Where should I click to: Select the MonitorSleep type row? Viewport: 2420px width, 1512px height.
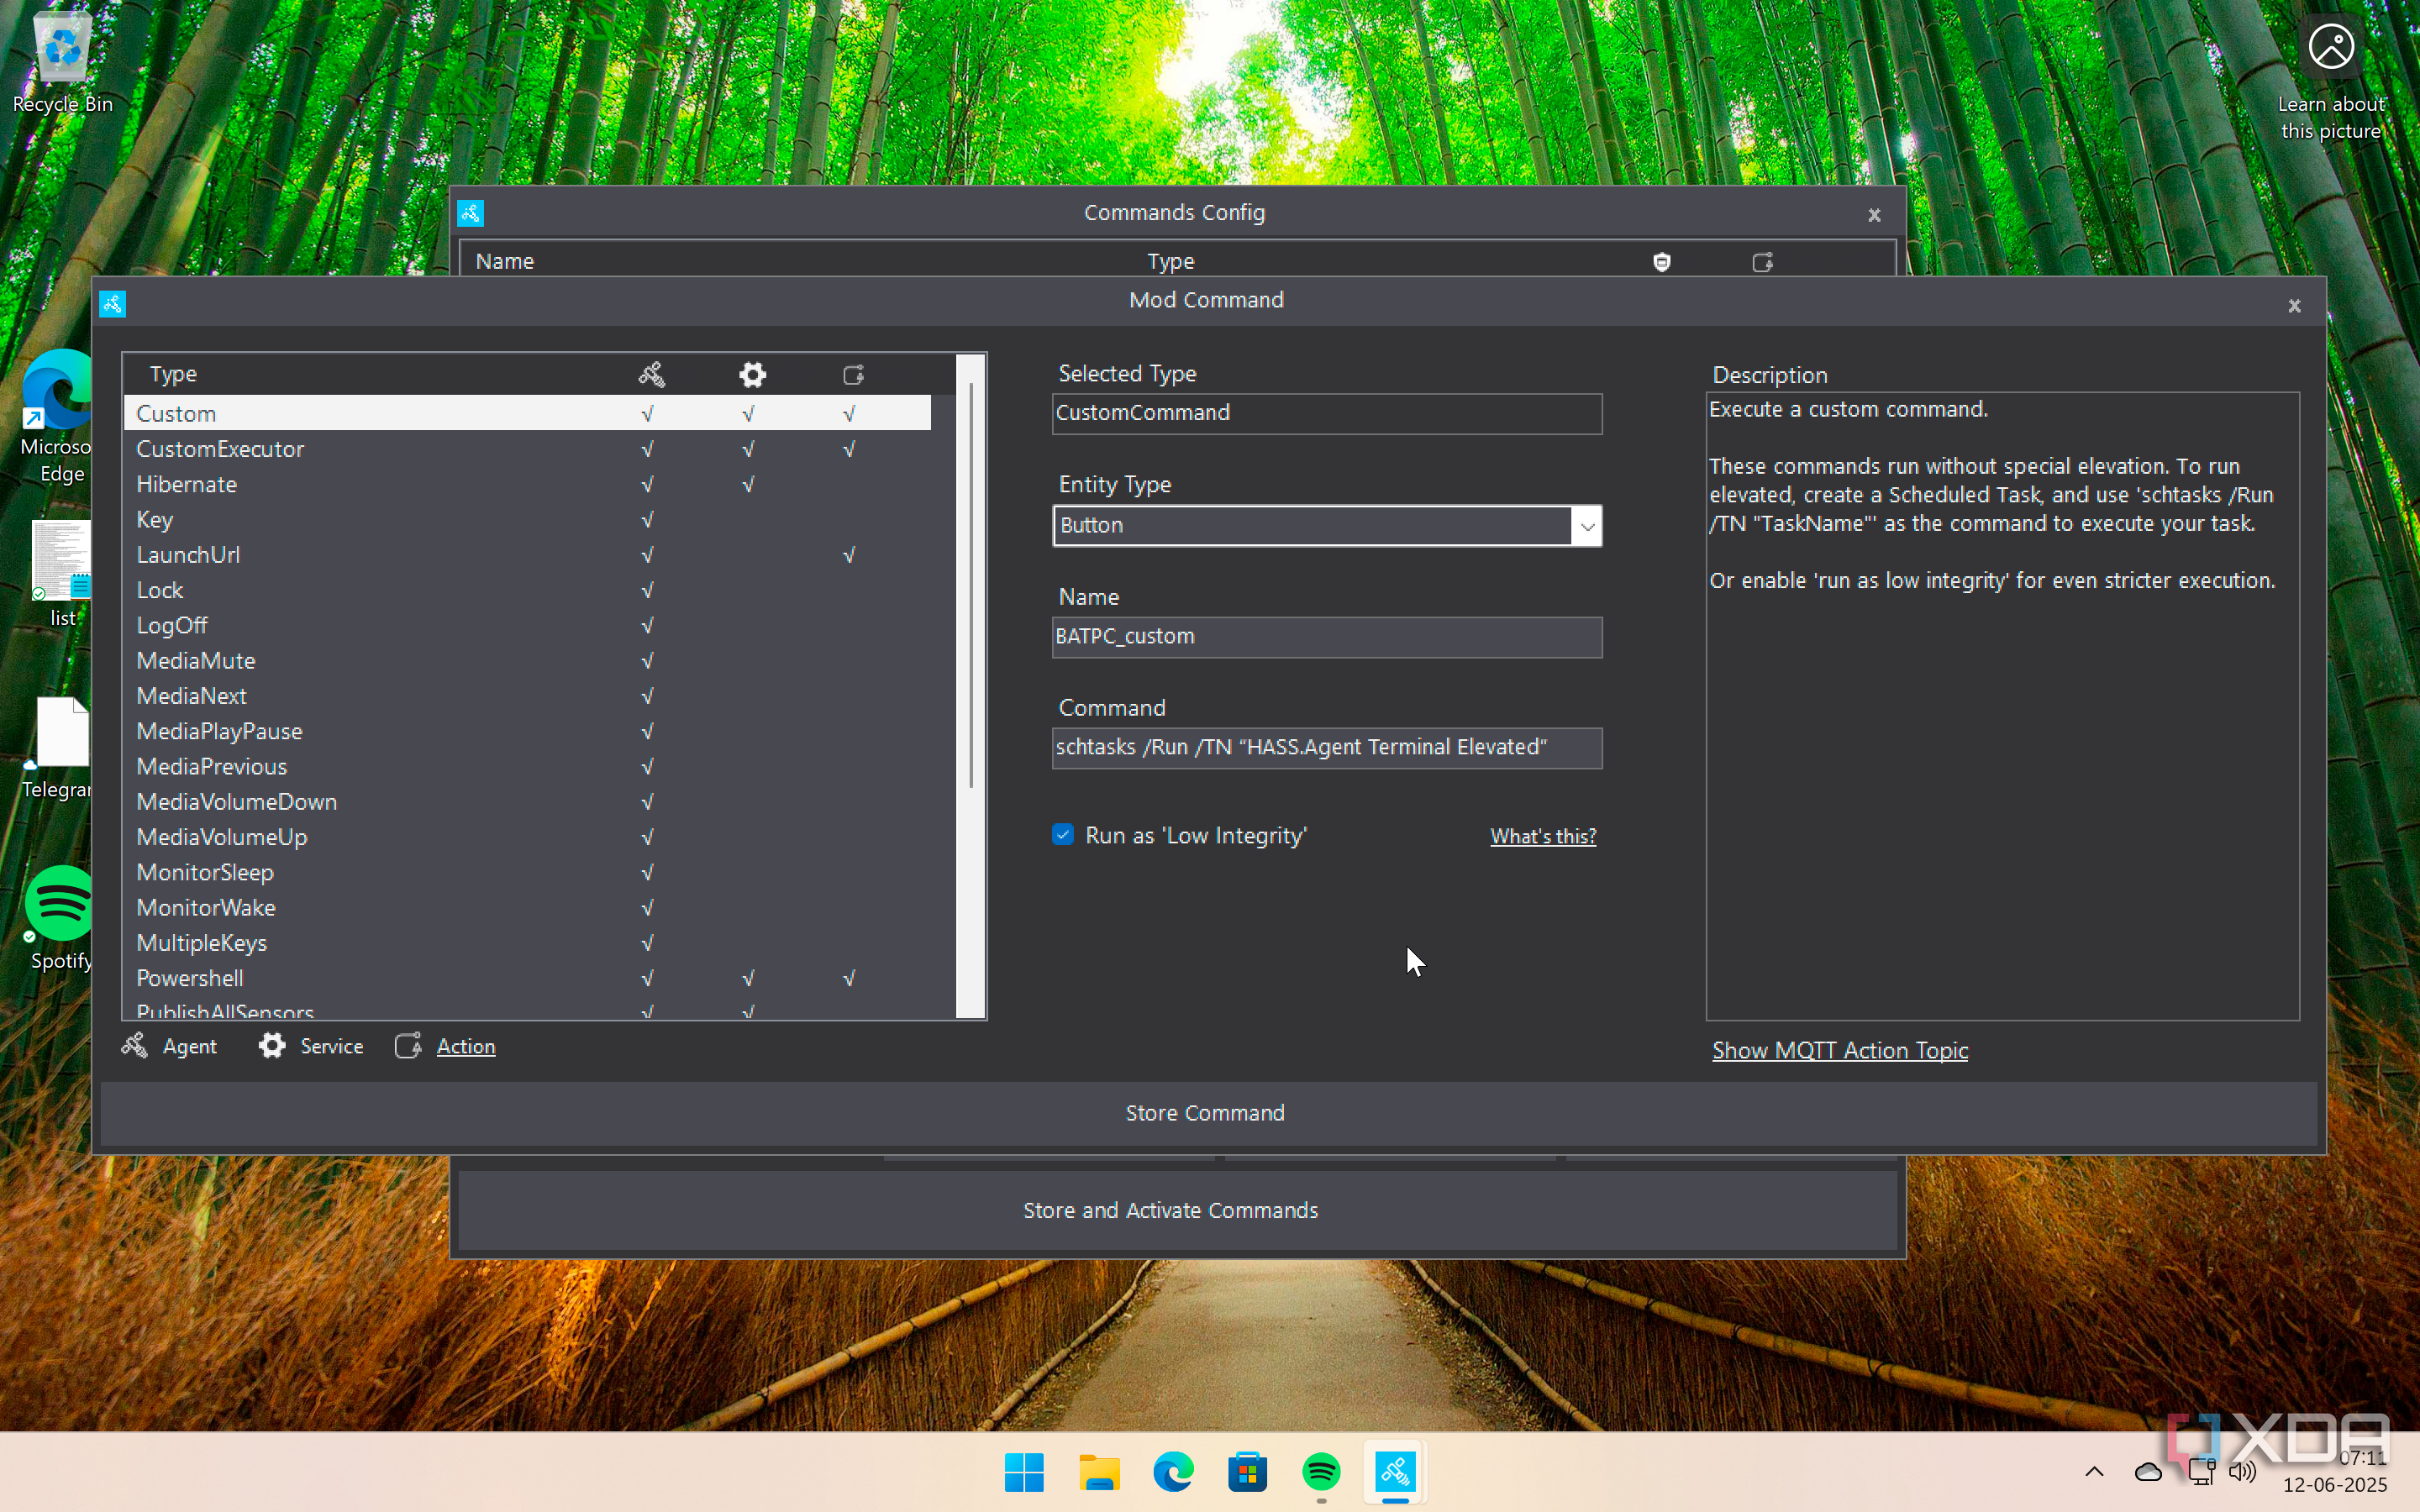[x=528, y=872]
